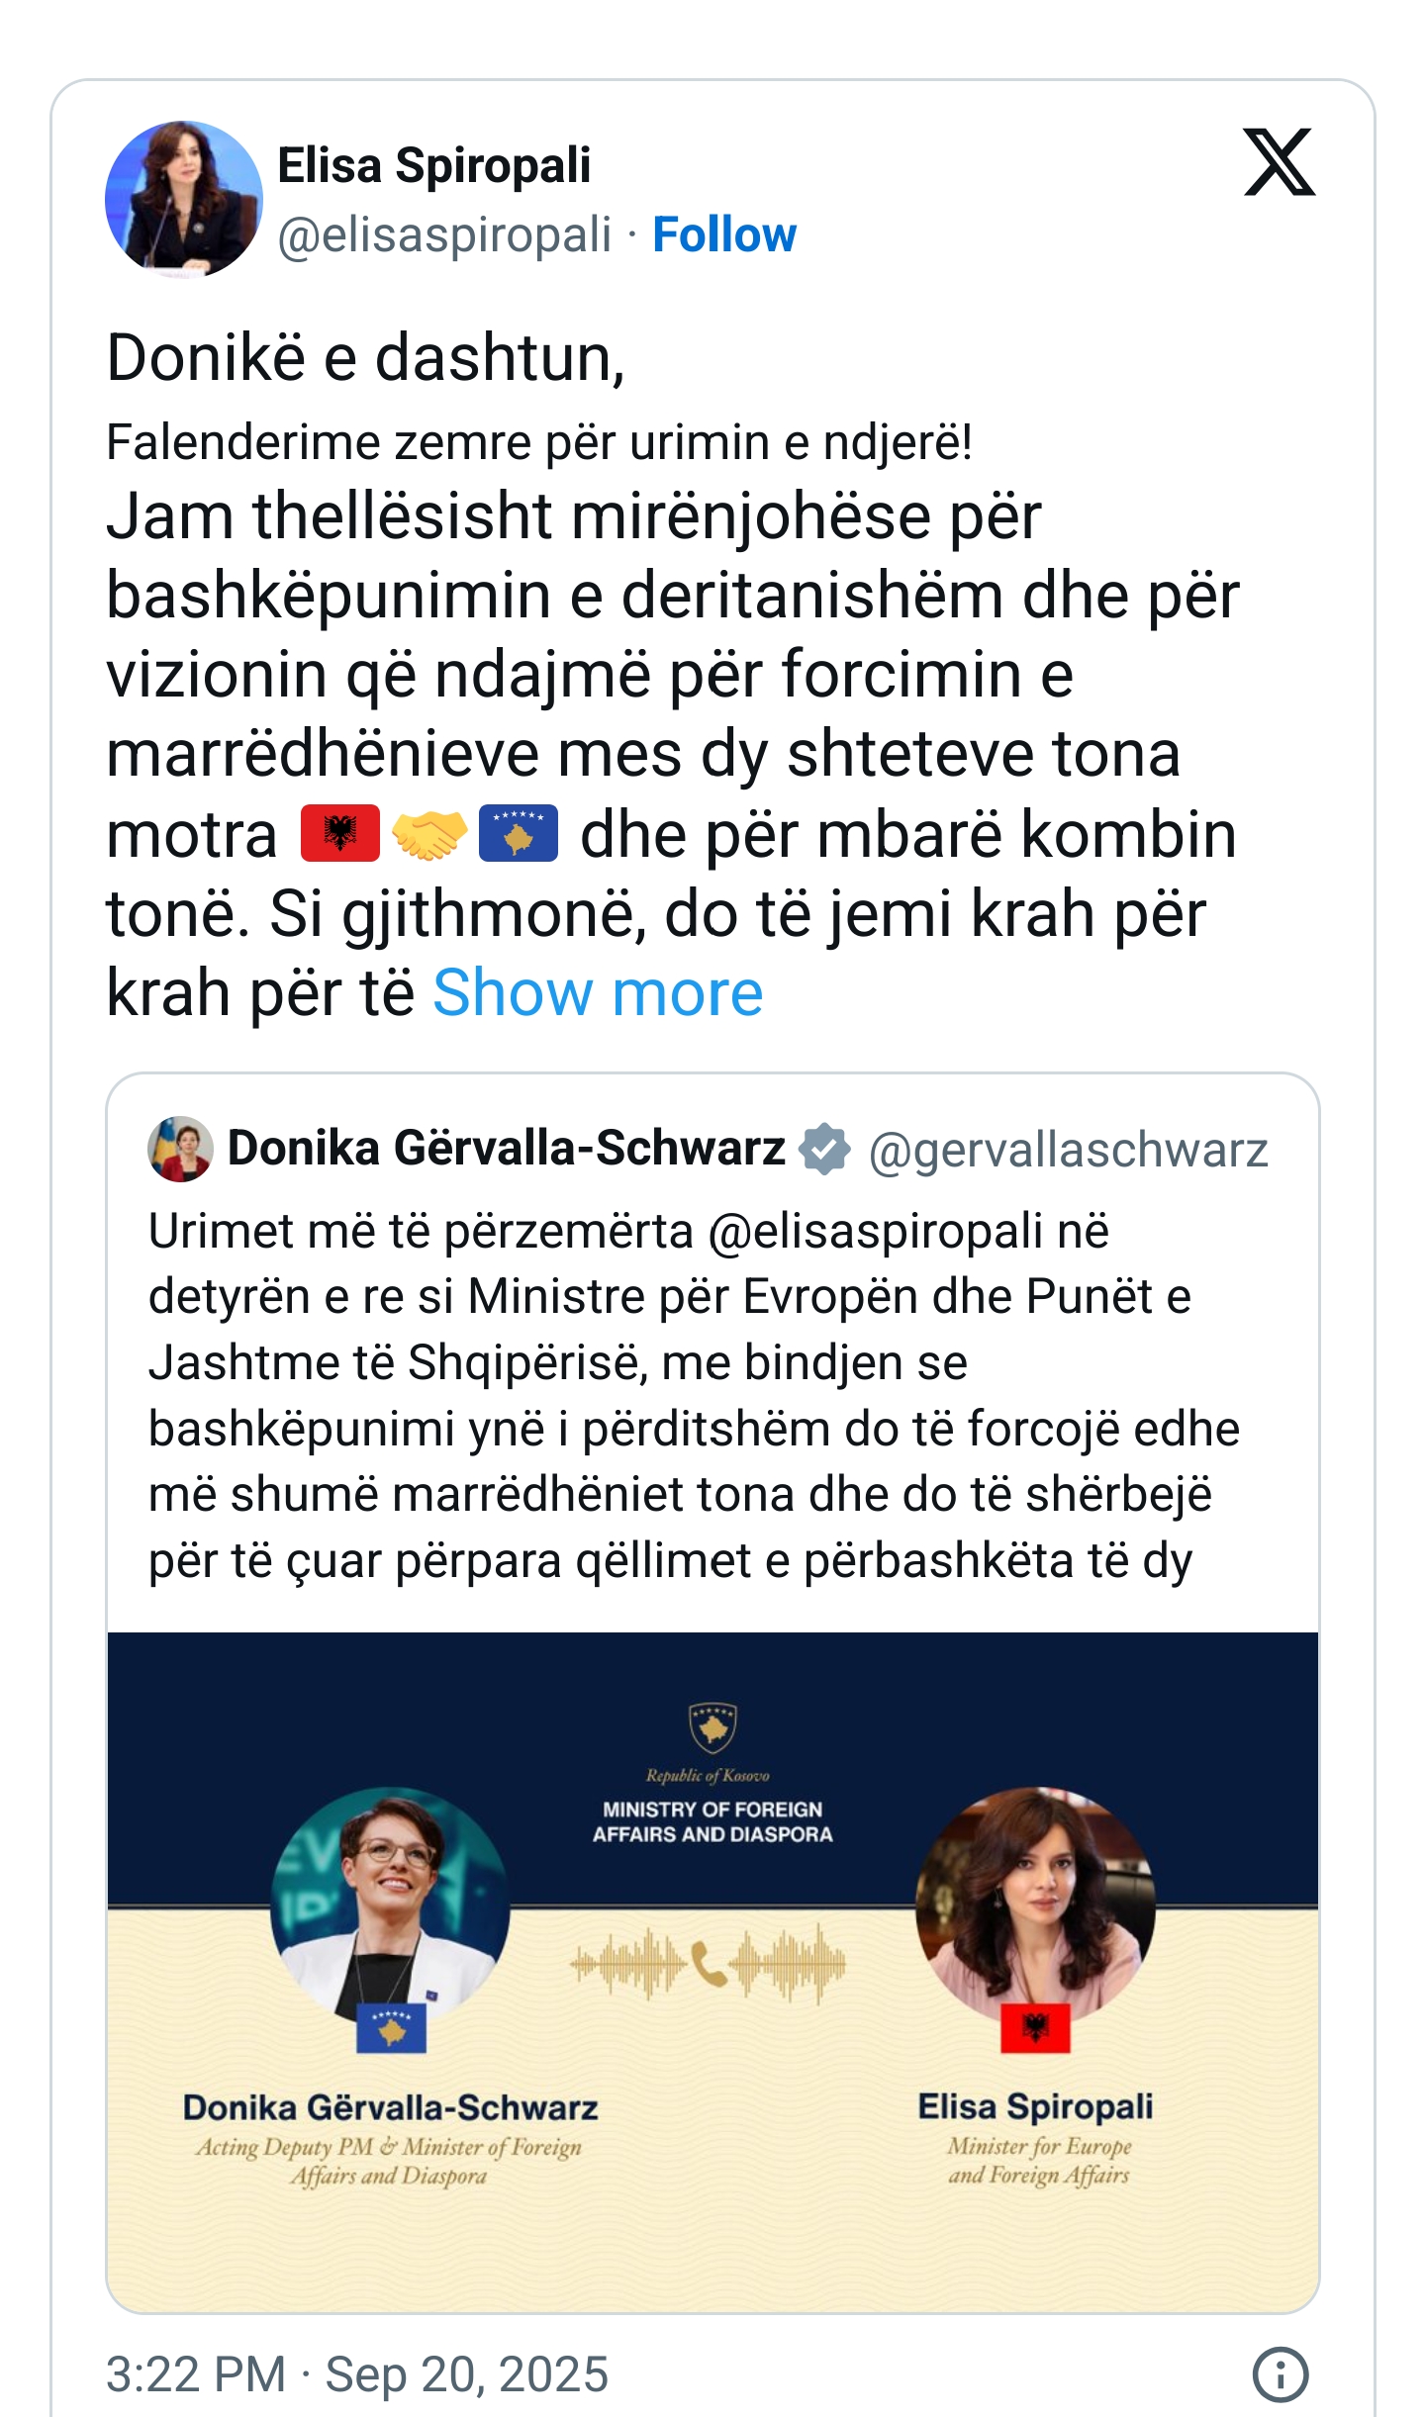Click the handshake emoji in tweet

(429, 833)
